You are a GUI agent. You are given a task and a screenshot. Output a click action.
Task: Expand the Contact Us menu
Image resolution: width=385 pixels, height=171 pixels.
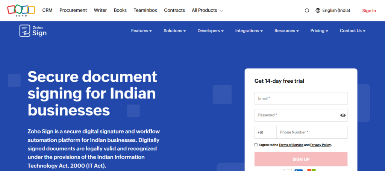(x=353, y=31)
